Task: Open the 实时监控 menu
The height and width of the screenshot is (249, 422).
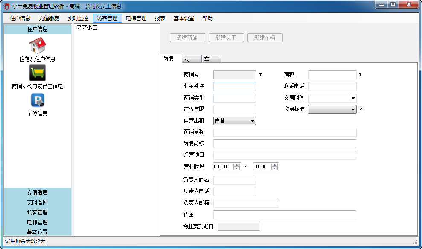Action: (x=78, y=18)
